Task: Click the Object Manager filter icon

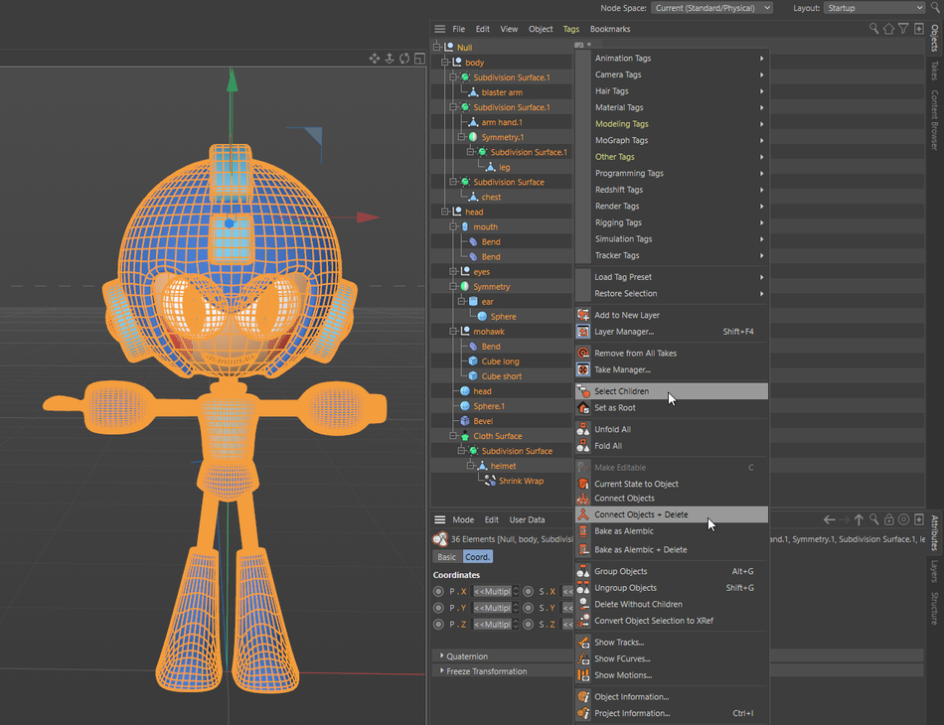Action: [x=903, y=28]
